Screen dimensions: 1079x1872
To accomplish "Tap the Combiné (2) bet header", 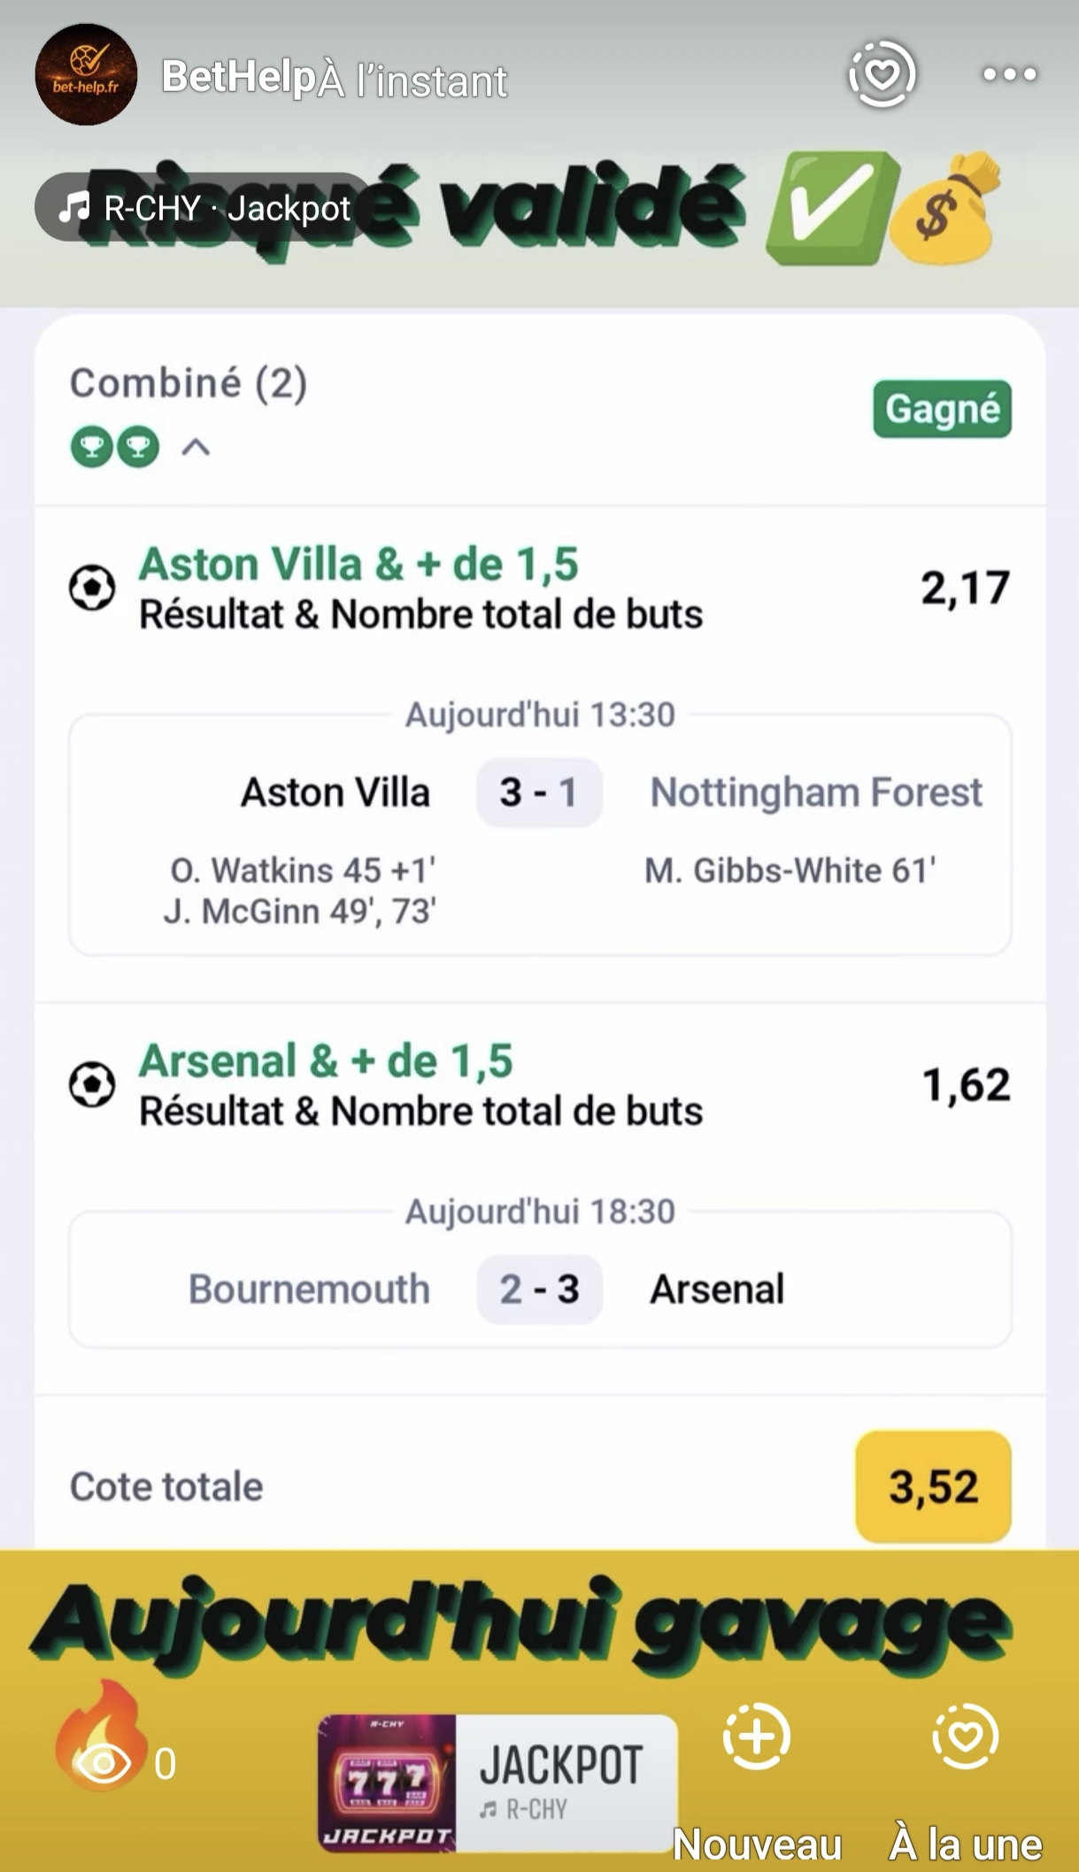I will (189, 383).
